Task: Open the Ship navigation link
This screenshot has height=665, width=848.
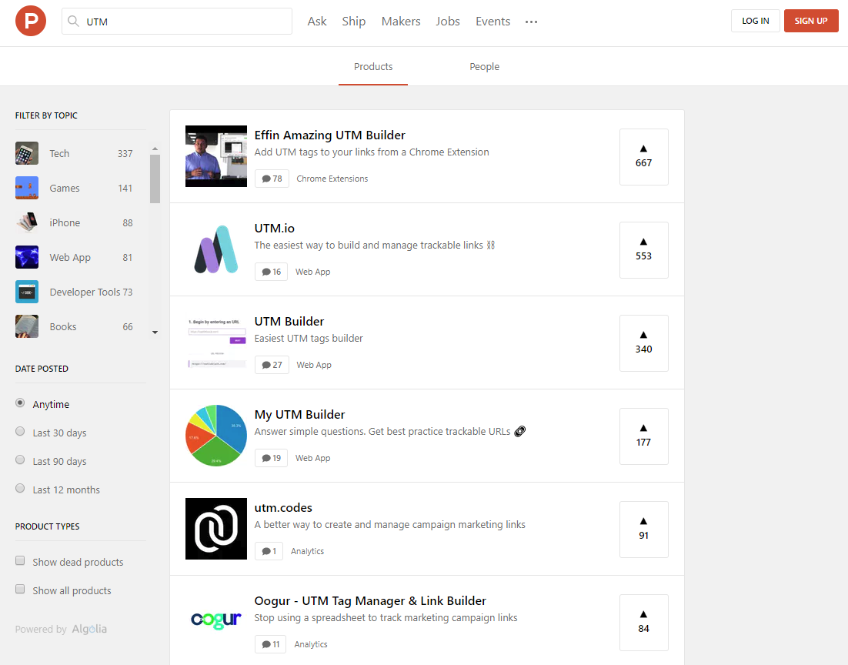Action: 354,21
